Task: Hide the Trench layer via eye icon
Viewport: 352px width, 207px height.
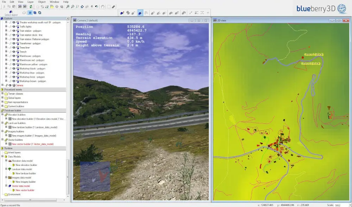Action: (14, 52)
